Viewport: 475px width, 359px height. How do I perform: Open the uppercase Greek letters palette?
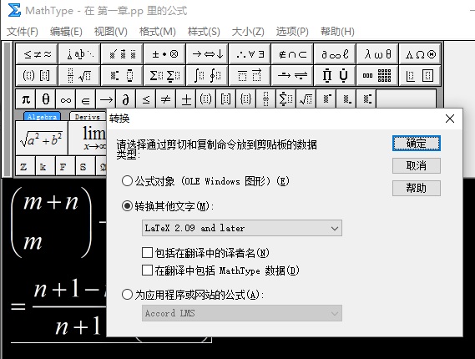click(420, 54)
